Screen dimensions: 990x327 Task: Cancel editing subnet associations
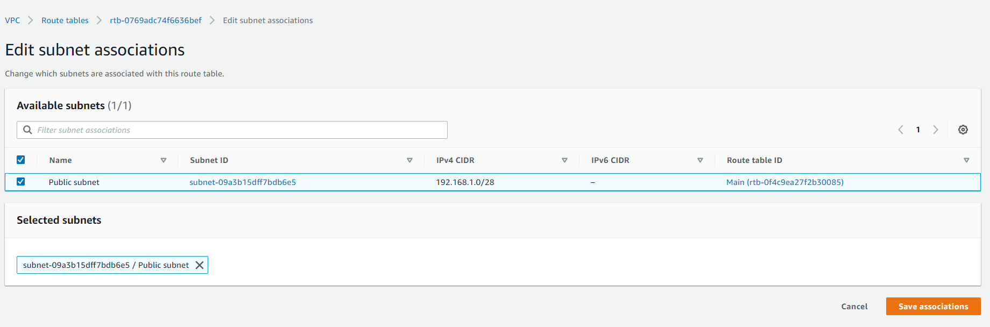854,307
